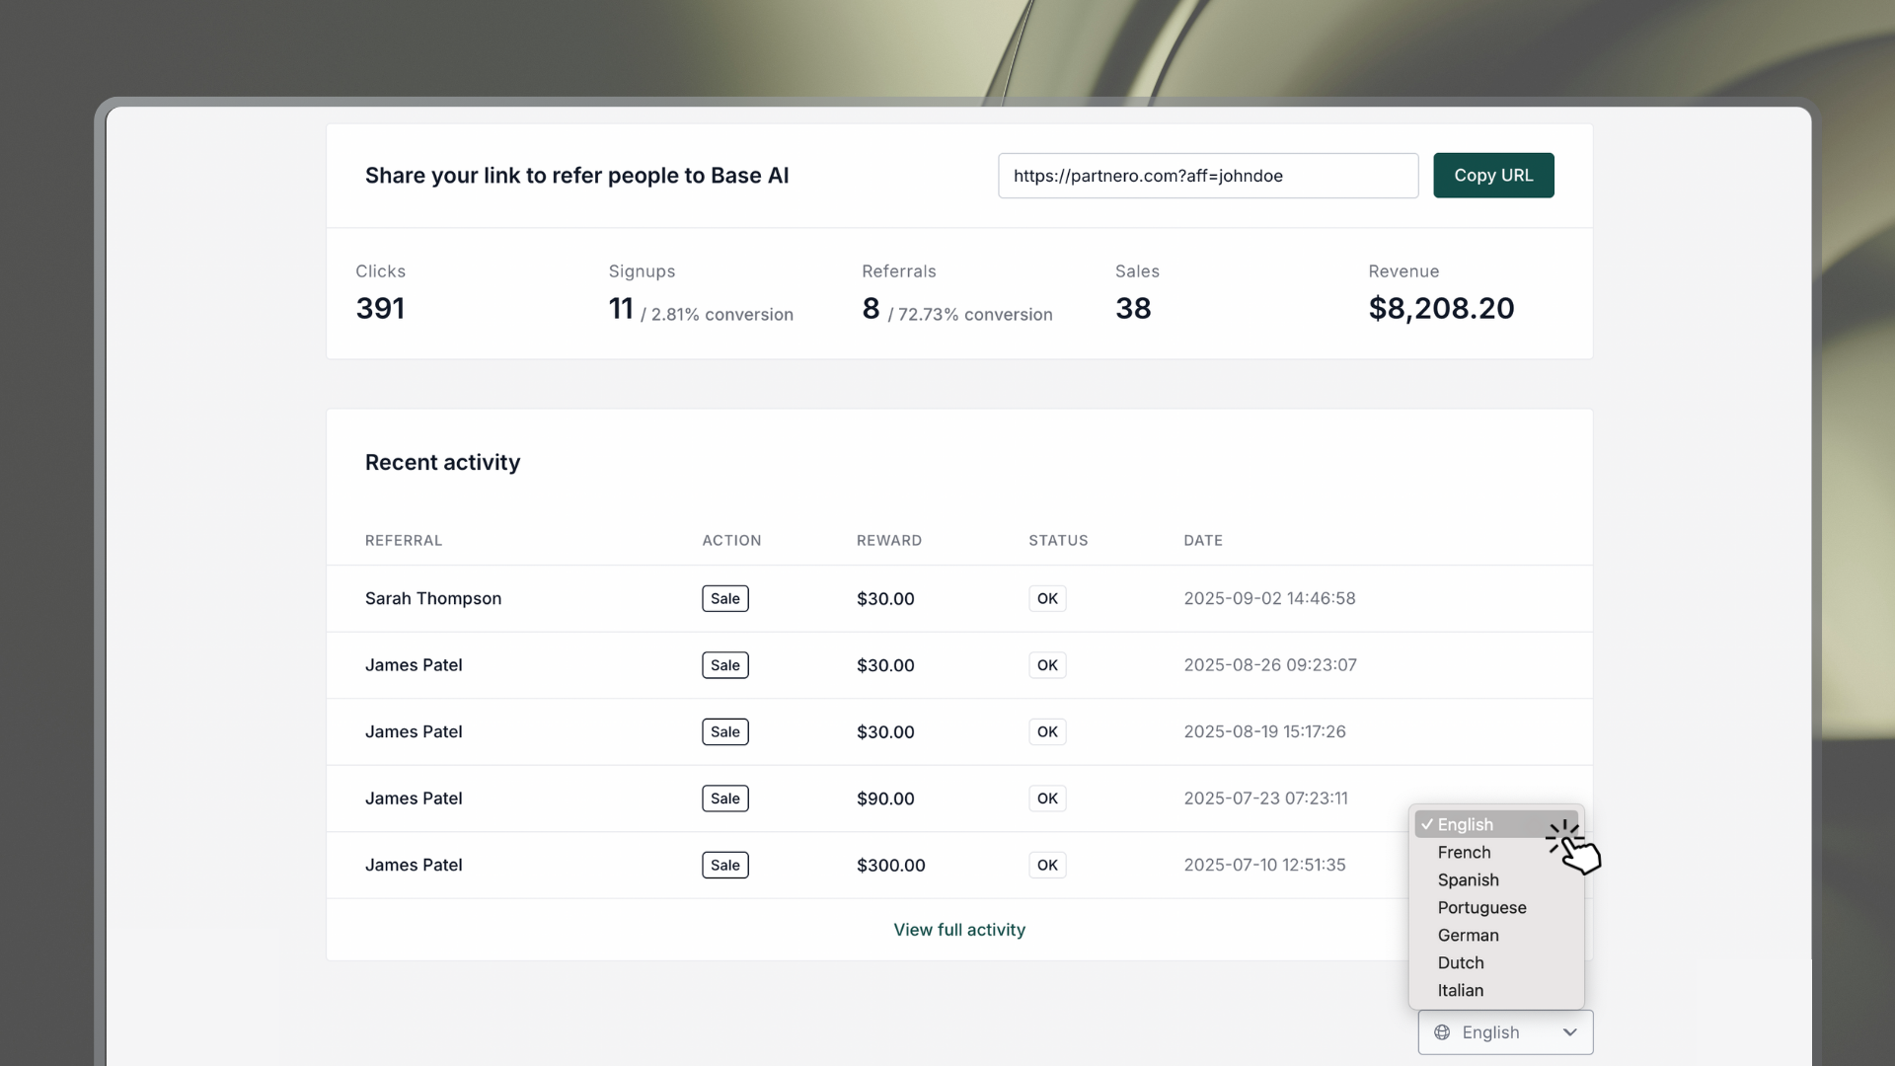1895x1066 pixels.
Task: Expand the language dropdown chevron
Action: tap(1569, 1032)
